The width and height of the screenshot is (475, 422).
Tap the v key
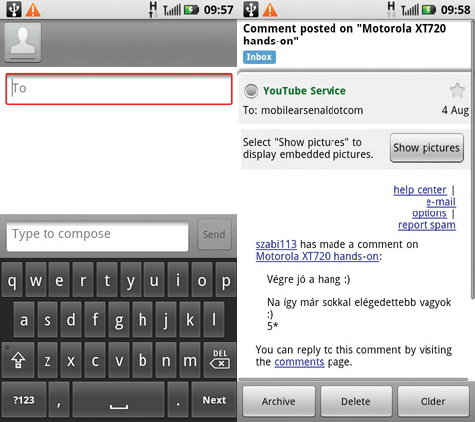point(119,360)
